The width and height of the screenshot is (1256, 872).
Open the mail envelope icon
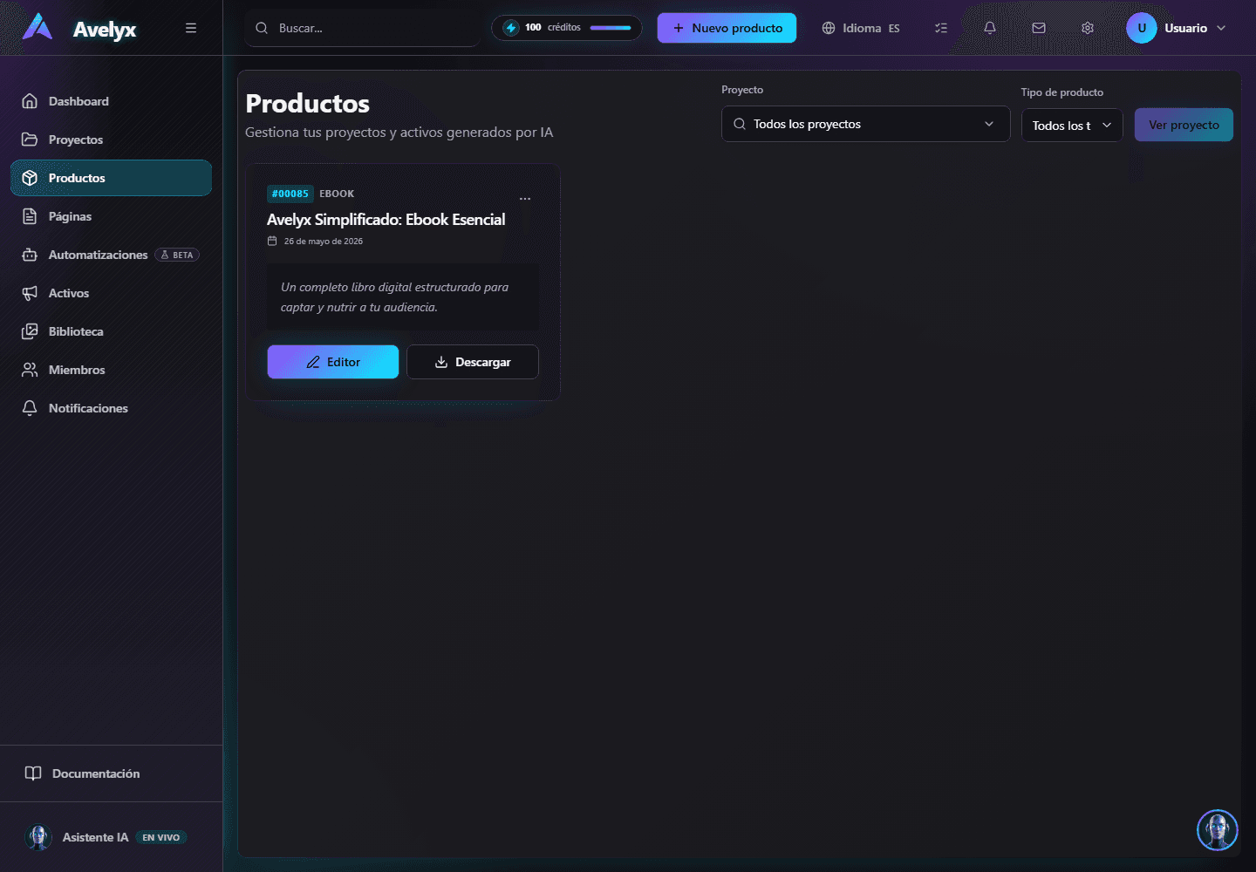pyautogui.click(x=1039, y=28)
